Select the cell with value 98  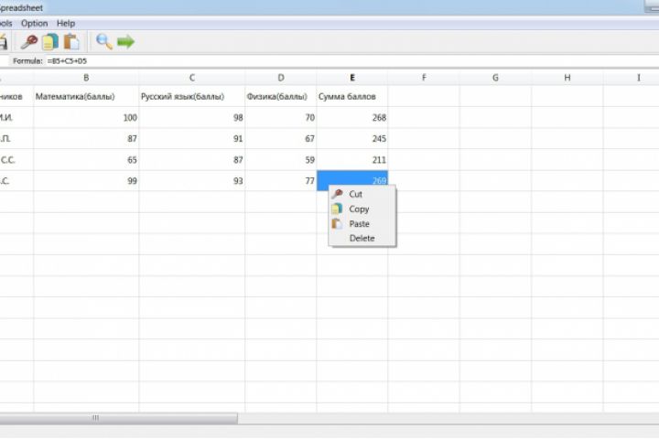coord(192,118)
